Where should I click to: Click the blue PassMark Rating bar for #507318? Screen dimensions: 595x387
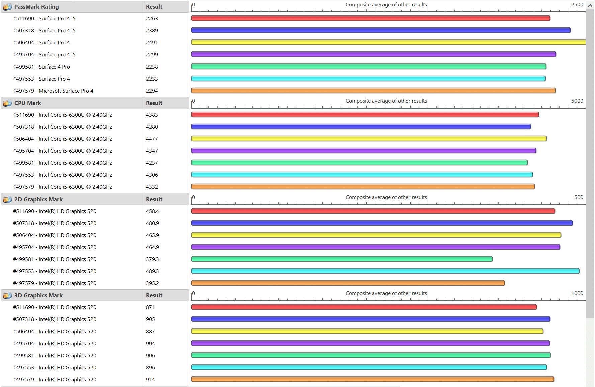pyautogui.click(x=381, y=30)
